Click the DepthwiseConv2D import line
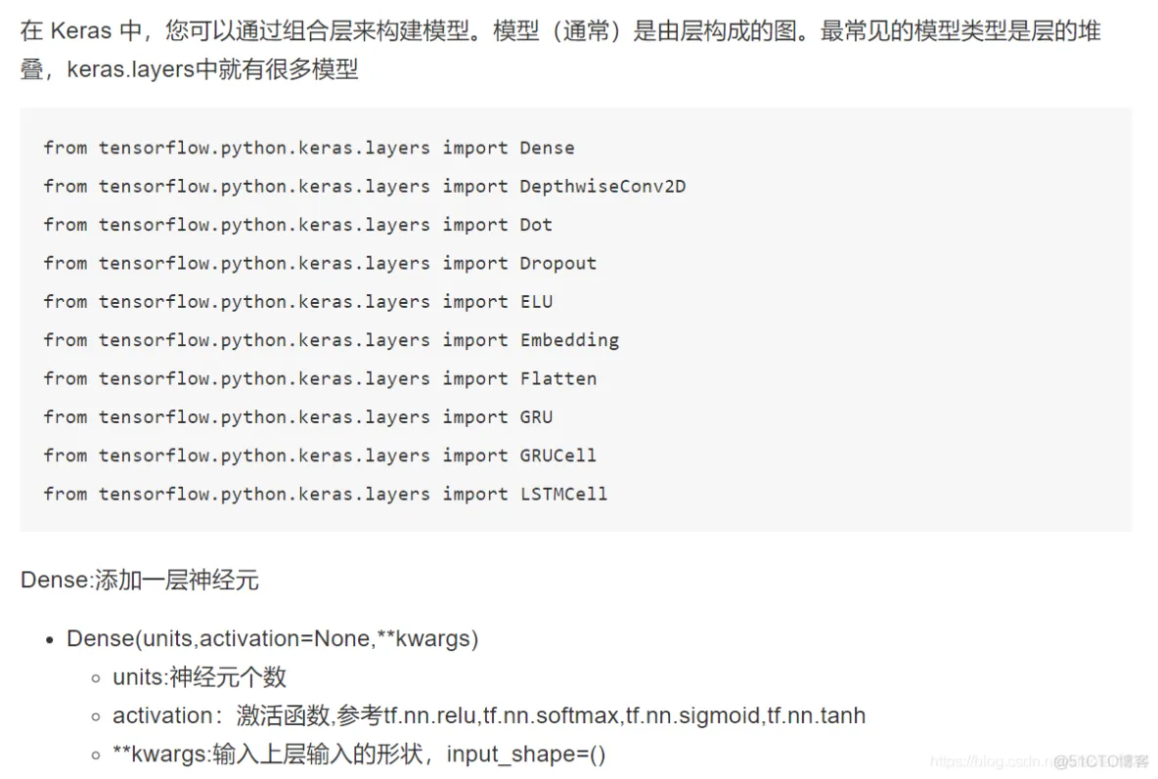 [364, 186]
